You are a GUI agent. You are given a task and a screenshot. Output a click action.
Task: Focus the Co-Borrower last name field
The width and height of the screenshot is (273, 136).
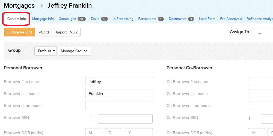(260, 94)
